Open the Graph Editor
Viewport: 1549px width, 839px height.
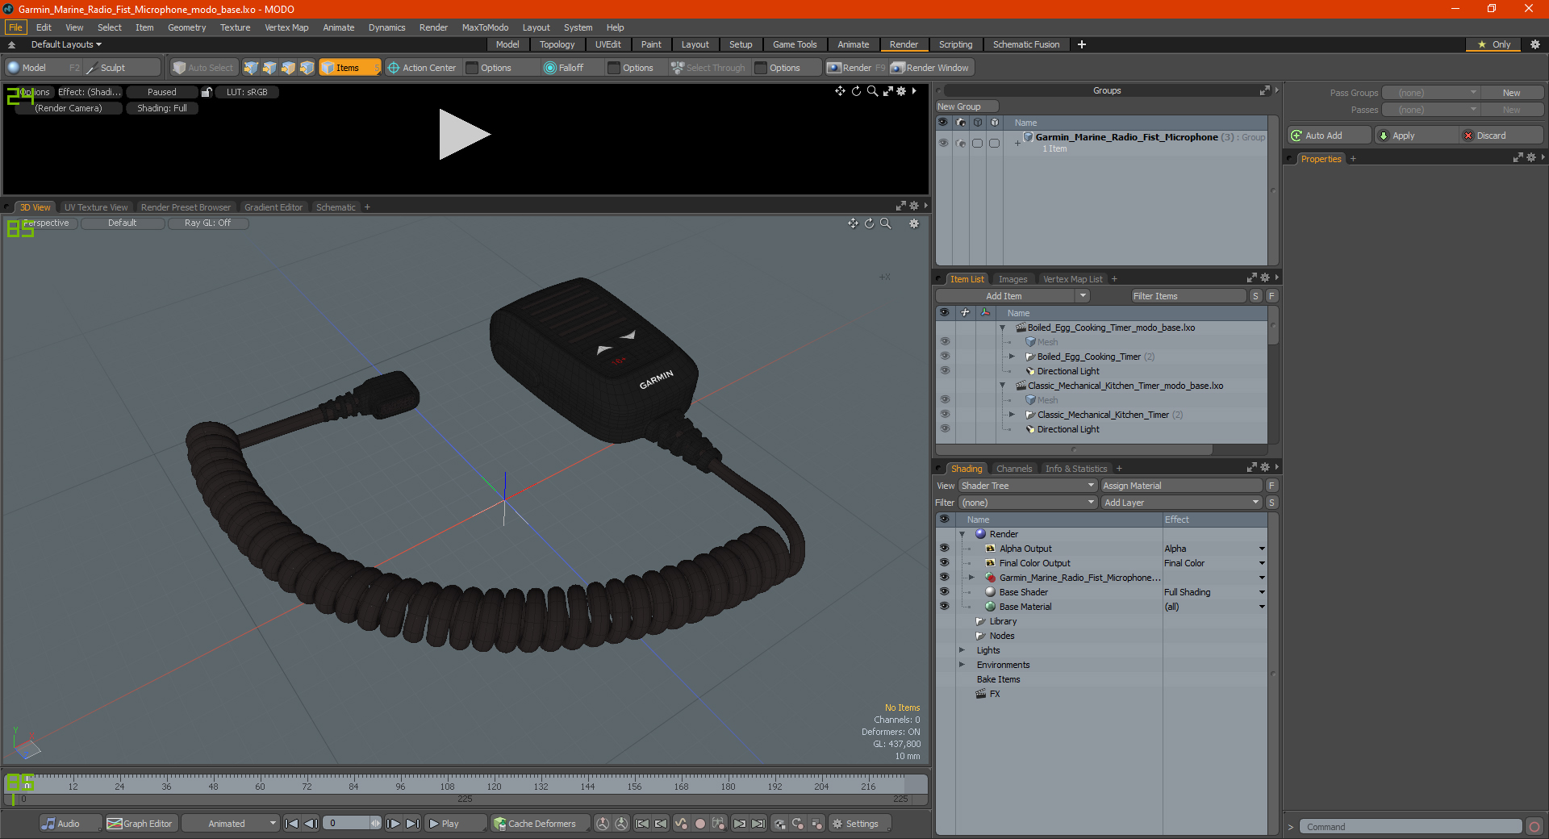[140, 824]
